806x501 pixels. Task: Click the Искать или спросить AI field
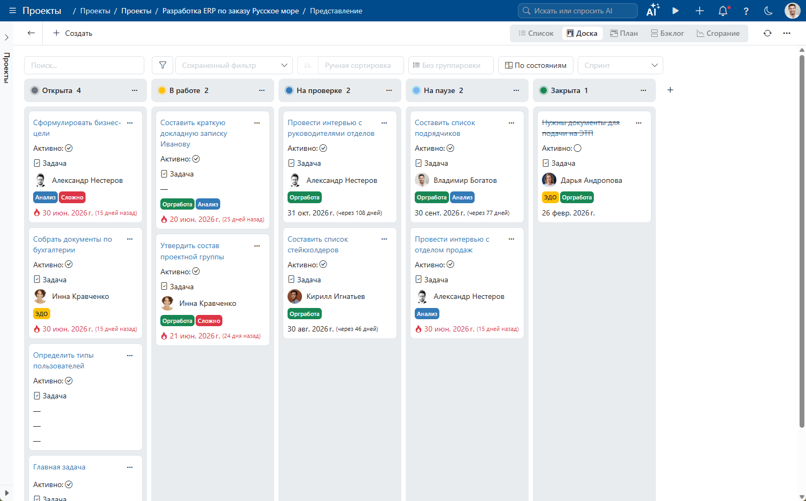[x=578, y=11]
